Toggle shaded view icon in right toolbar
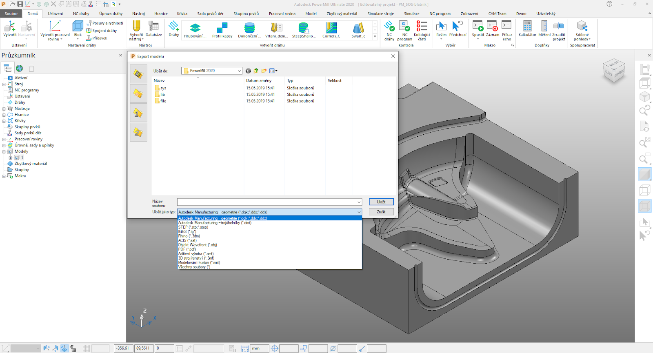The height and width of the screenshot is (353, 653). point(644,174)
